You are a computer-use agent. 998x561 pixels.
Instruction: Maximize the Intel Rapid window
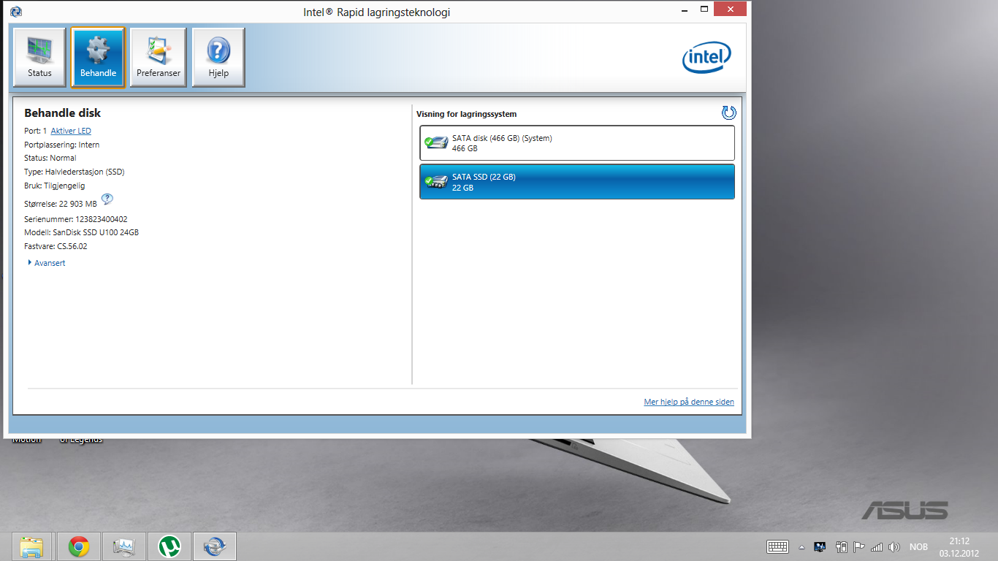click(x=704, y=9)
